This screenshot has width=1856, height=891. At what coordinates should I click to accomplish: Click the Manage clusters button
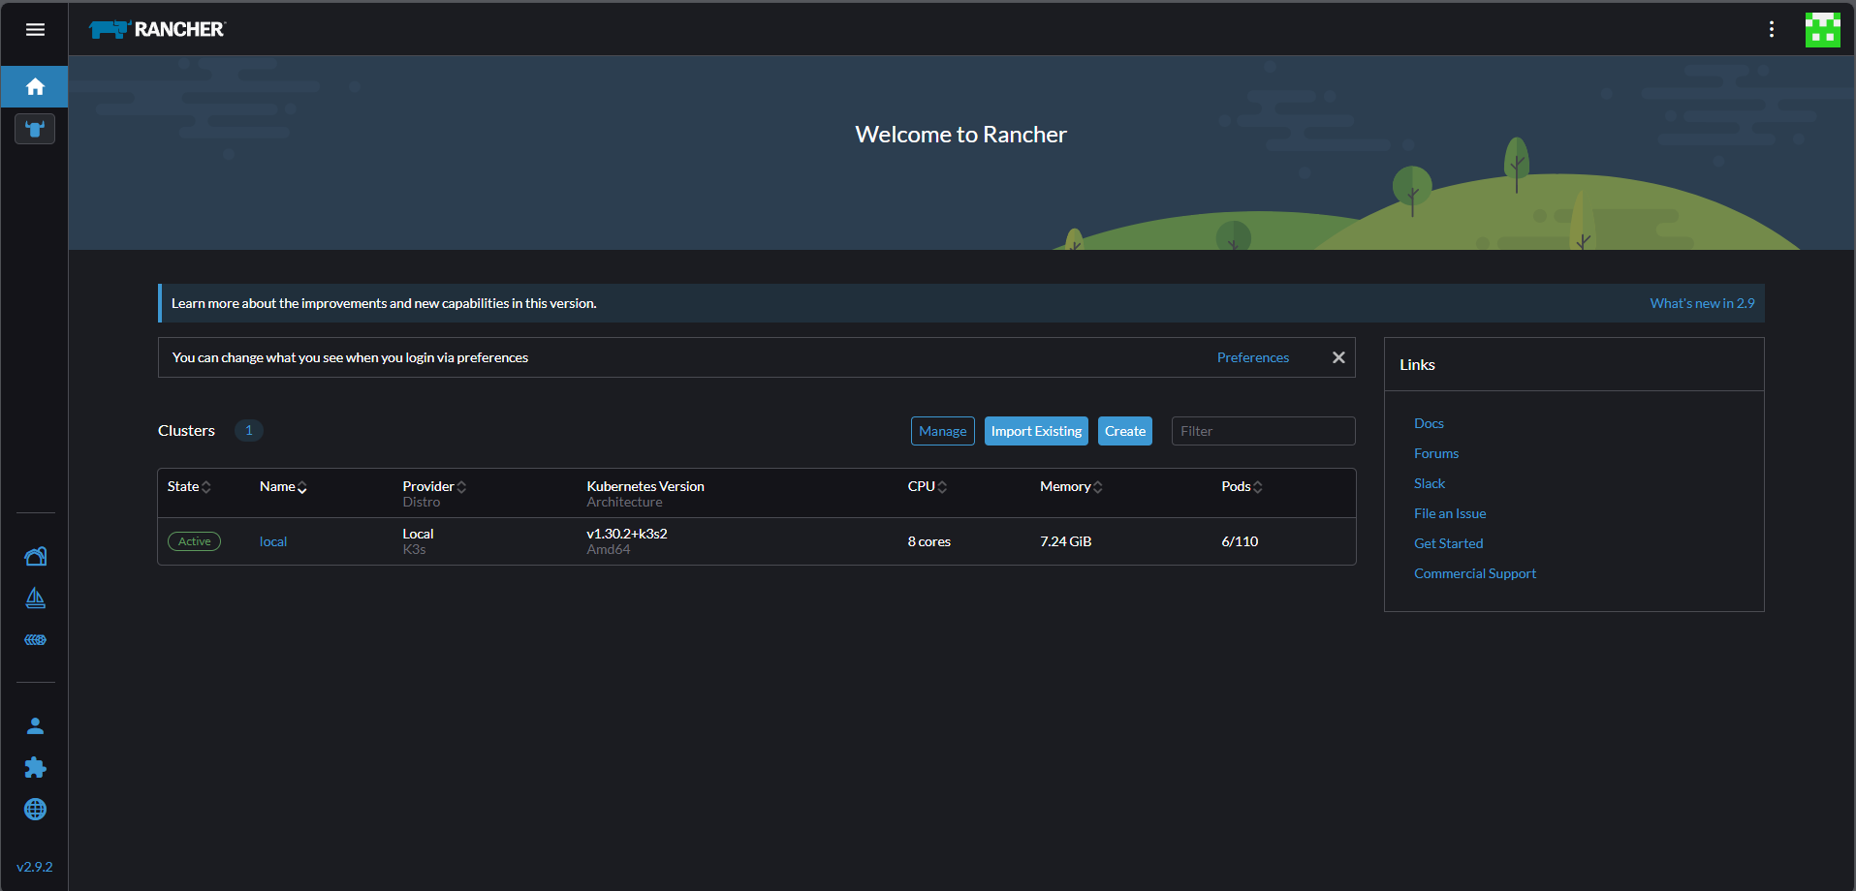coord(943,431)
